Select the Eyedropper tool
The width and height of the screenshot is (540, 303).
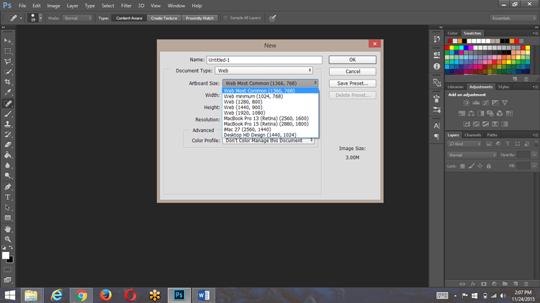pos(8,93)
